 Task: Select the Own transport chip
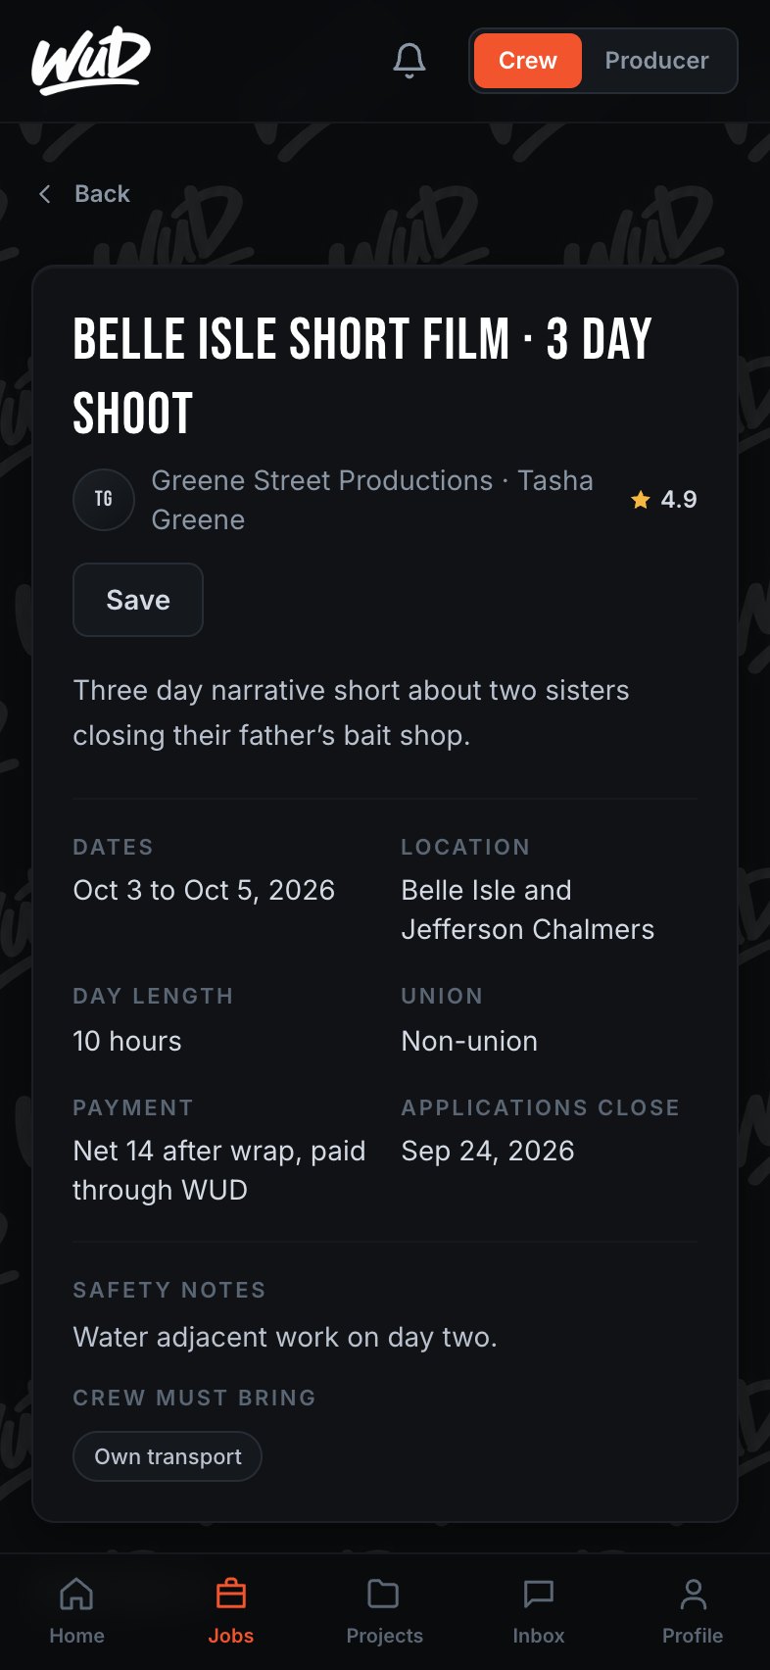[168, 1456]
